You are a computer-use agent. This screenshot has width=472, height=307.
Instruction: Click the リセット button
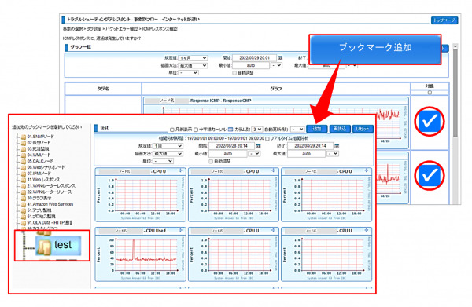[363, 129]
